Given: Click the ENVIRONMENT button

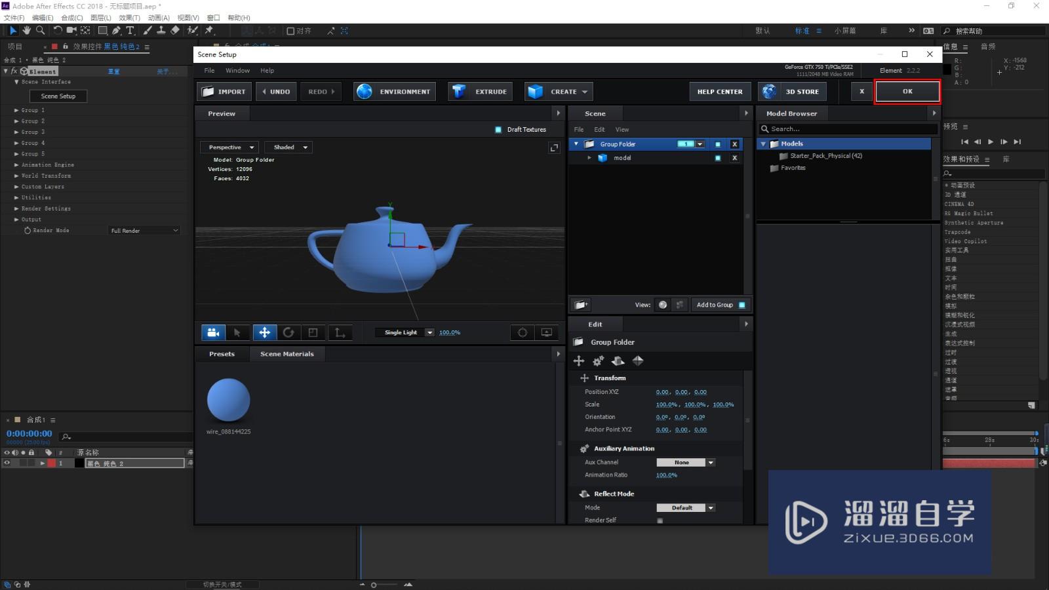Looking at the screenshot, I should click(x=396, y=92).
